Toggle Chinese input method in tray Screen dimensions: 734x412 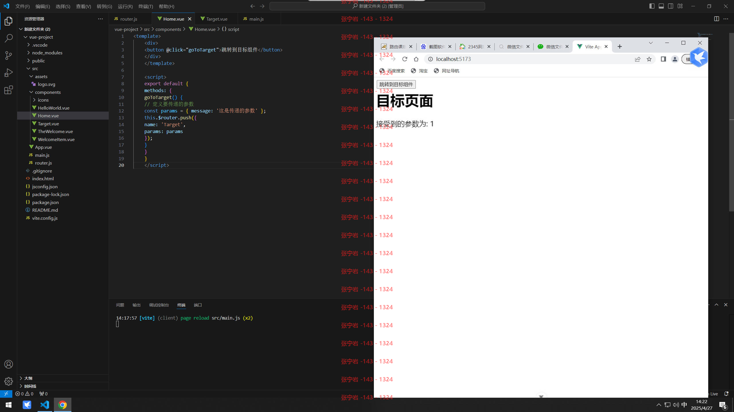pos(684,405)
